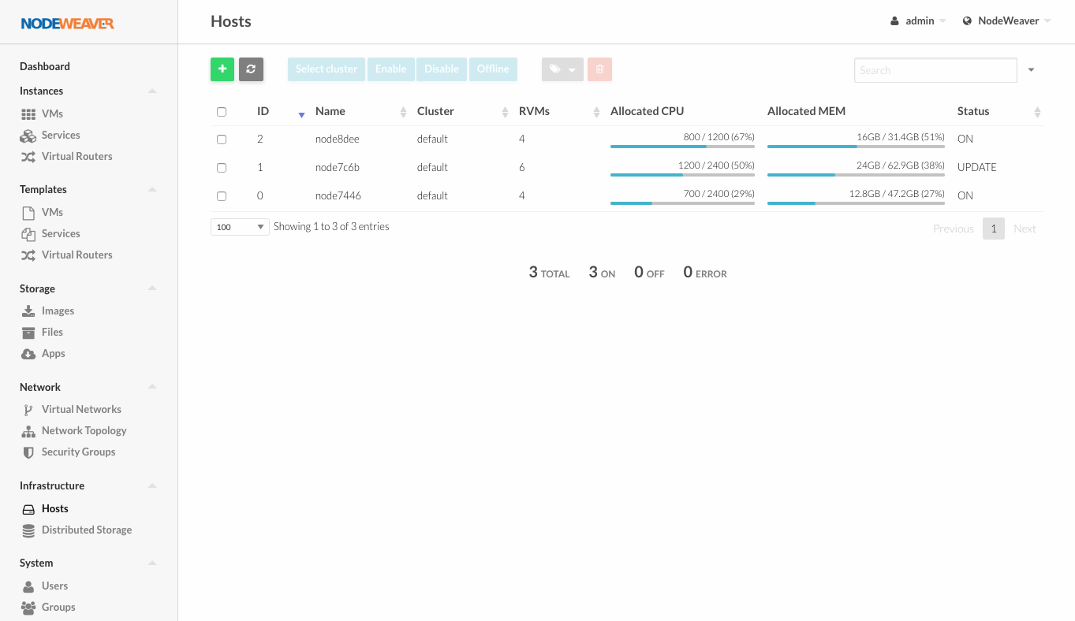The image size is (1075, 621).
Task: Click the Apps cloud download icon
Action: 28,354
